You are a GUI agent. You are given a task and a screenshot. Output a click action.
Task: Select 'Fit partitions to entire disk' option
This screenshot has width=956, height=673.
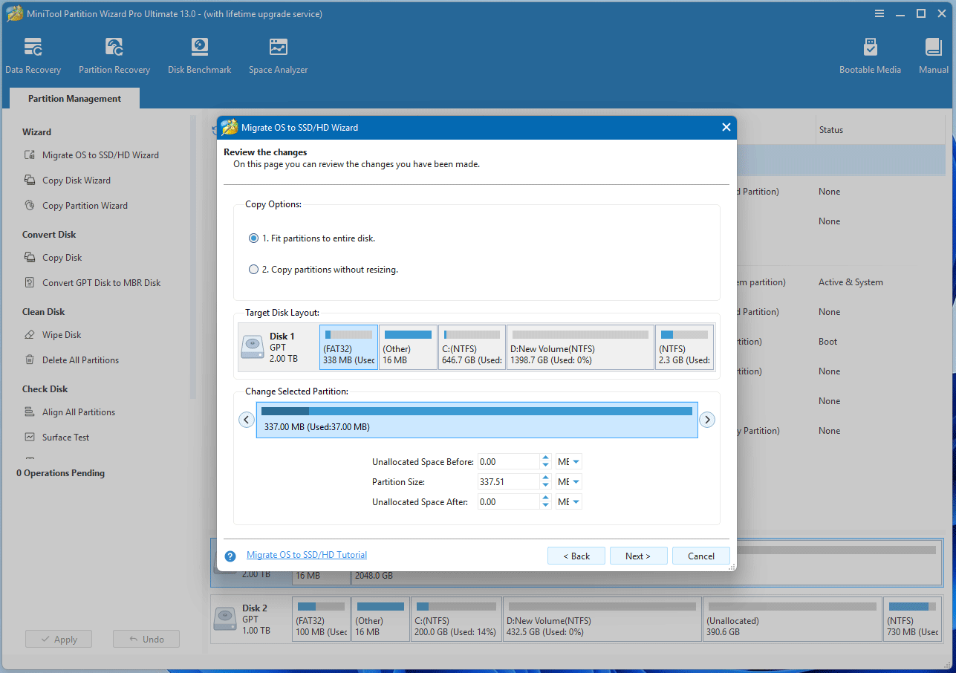pos(253,238)
